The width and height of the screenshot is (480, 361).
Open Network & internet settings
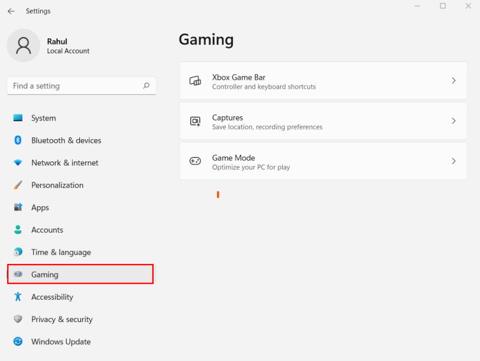[80, 163]
